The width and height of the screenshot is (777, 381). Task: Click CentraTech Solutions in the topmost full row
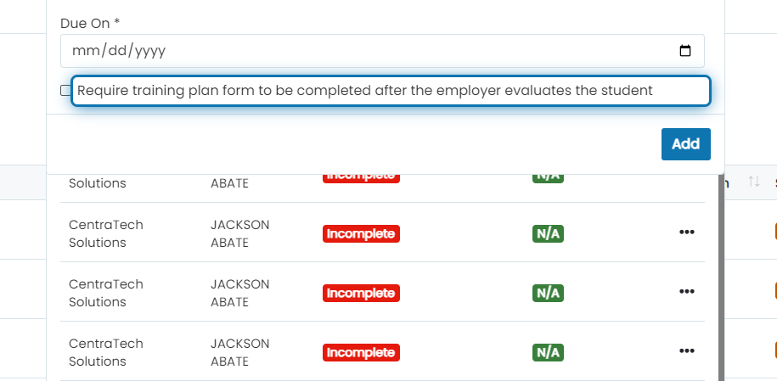click(106, 233)
